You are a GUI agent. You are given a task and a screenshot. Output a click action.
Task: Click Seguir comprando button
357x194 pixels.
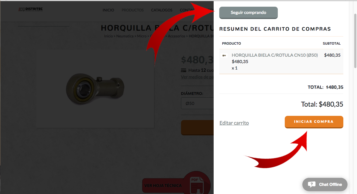249,13
